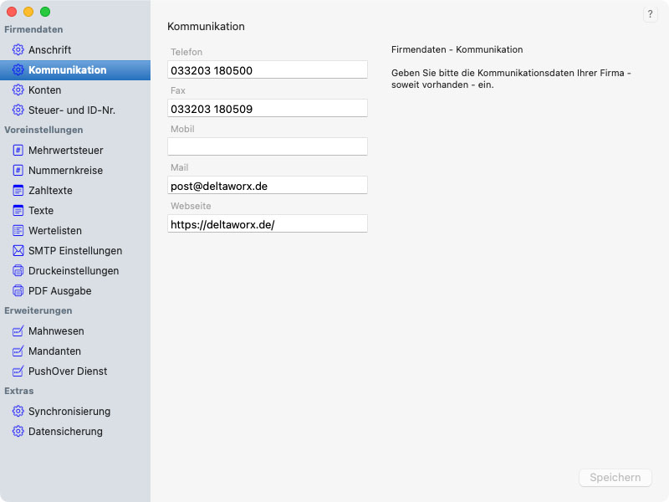This screenshot has height=502, width=669.
Task: Select the Mahnwesen chart icon
Action: (18, 331)
